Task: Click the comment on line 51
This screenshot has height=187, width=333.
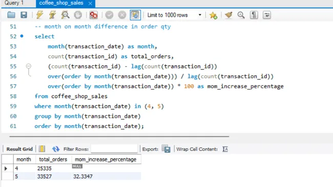Action: [x=102, y=27]
